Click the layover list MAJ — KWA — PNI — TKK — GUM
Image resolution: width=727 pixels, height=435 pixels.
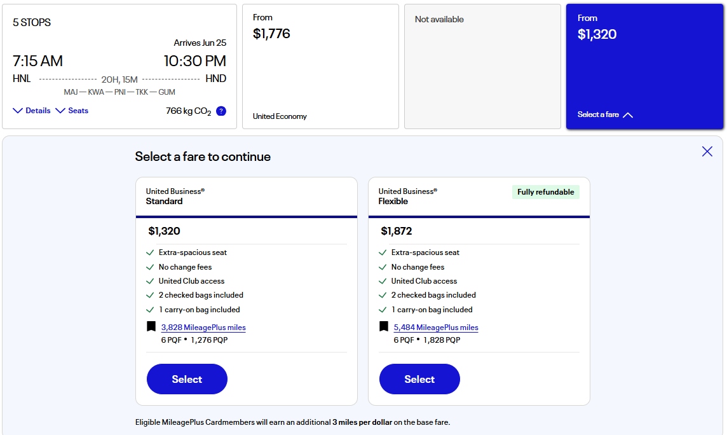[x=119, y=92]
